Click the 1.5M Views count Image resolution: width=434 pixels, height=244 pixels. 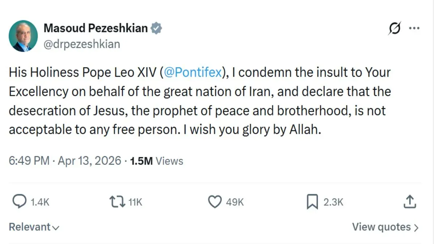[156, 161]
